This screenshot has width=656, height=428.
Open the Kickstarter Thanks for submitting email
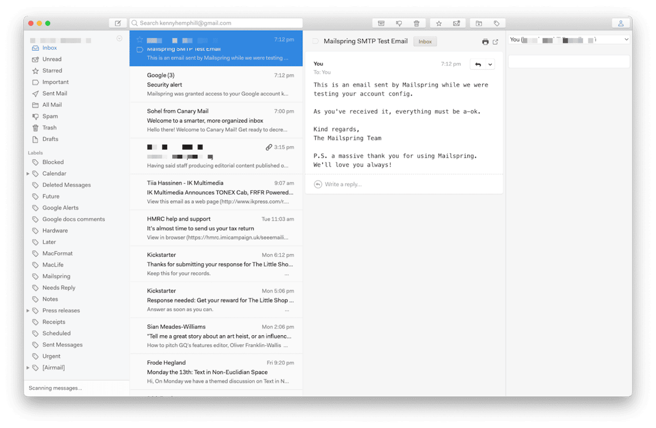216,264
